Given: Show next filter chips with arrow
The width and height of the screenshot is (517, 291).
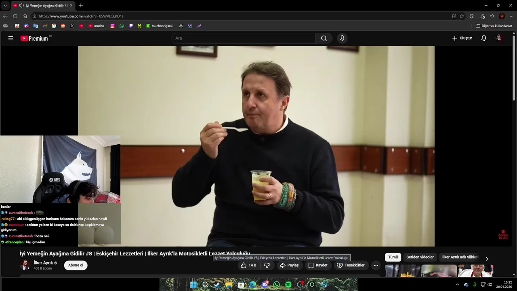Looking at the screenshot, I should (487, 259).
